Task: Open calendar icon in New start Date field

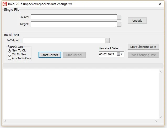Action: click(x=118, y=54)
